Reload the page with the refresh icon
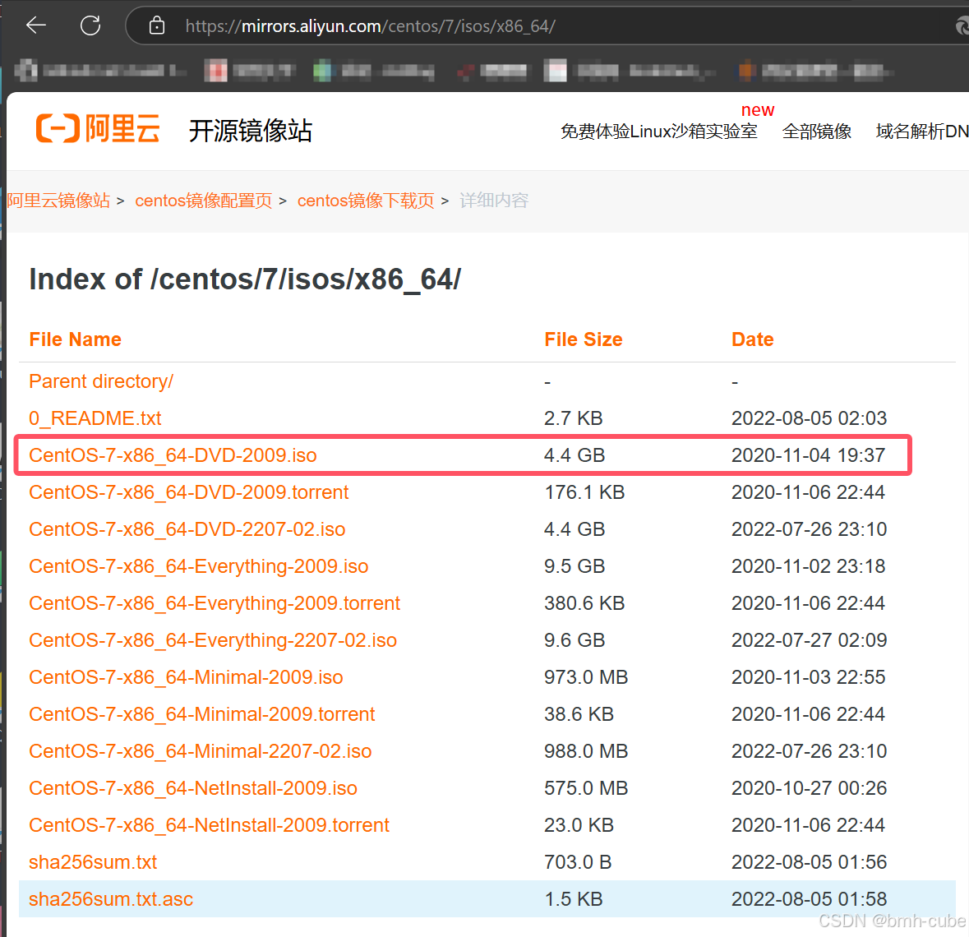This screenshot has height=937, width=969. [x=90, y=25]
